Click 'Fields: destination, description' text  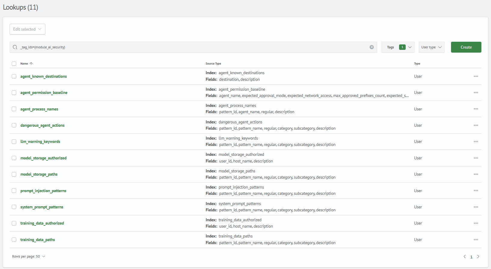233,80
